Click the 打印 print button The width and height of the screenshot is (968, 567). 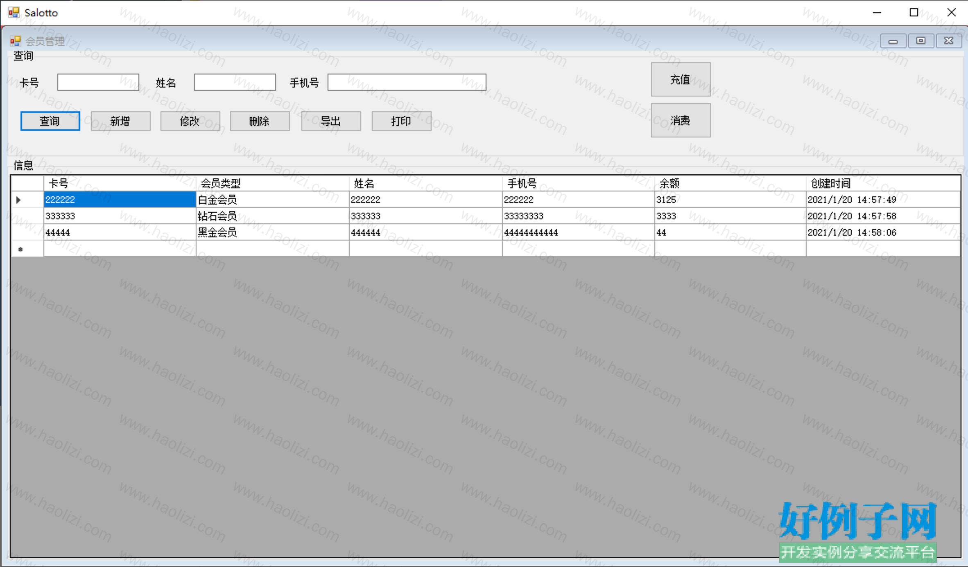[x=401, y=121]
